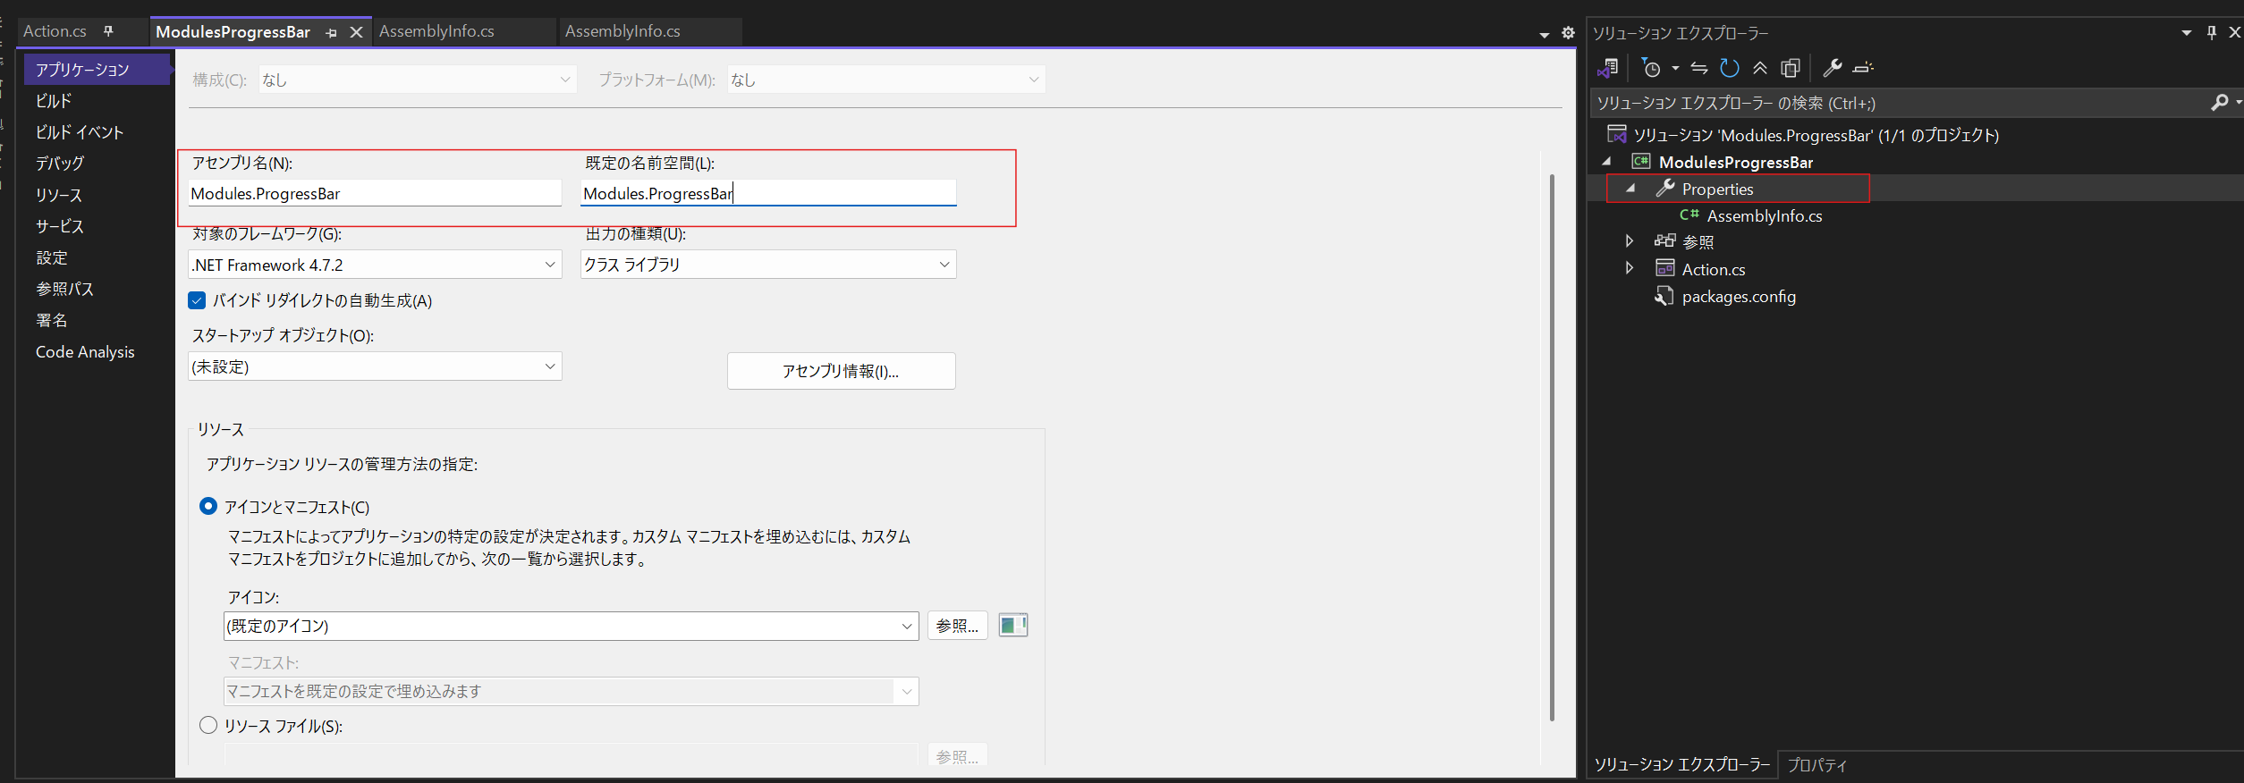Open the デバッグ settings page

[59, 163]
